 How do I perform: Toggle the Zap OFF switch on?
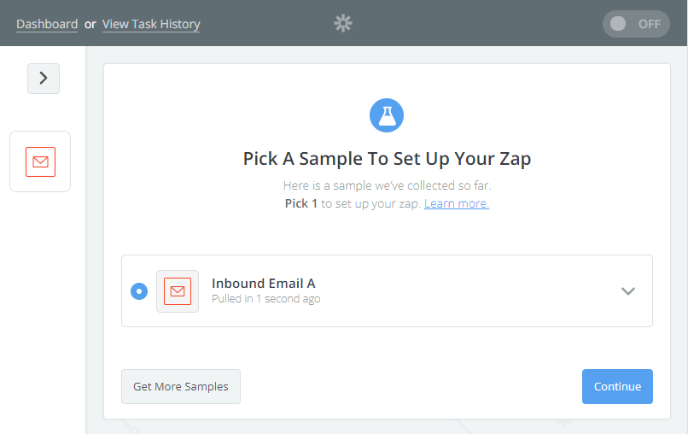[x=636, y=24]
